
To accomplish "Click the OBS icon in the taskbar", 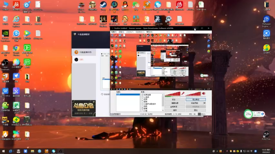I will tap(60, 151).
